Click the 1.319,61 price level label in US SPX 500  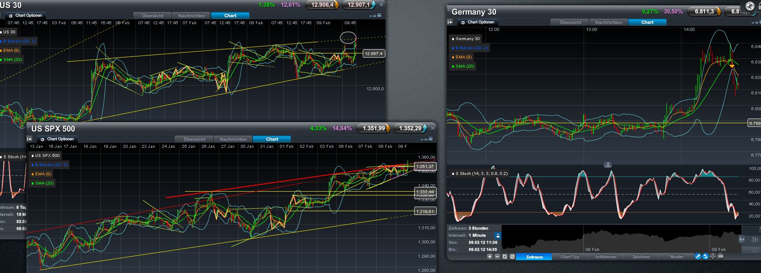tap(425, 211)
